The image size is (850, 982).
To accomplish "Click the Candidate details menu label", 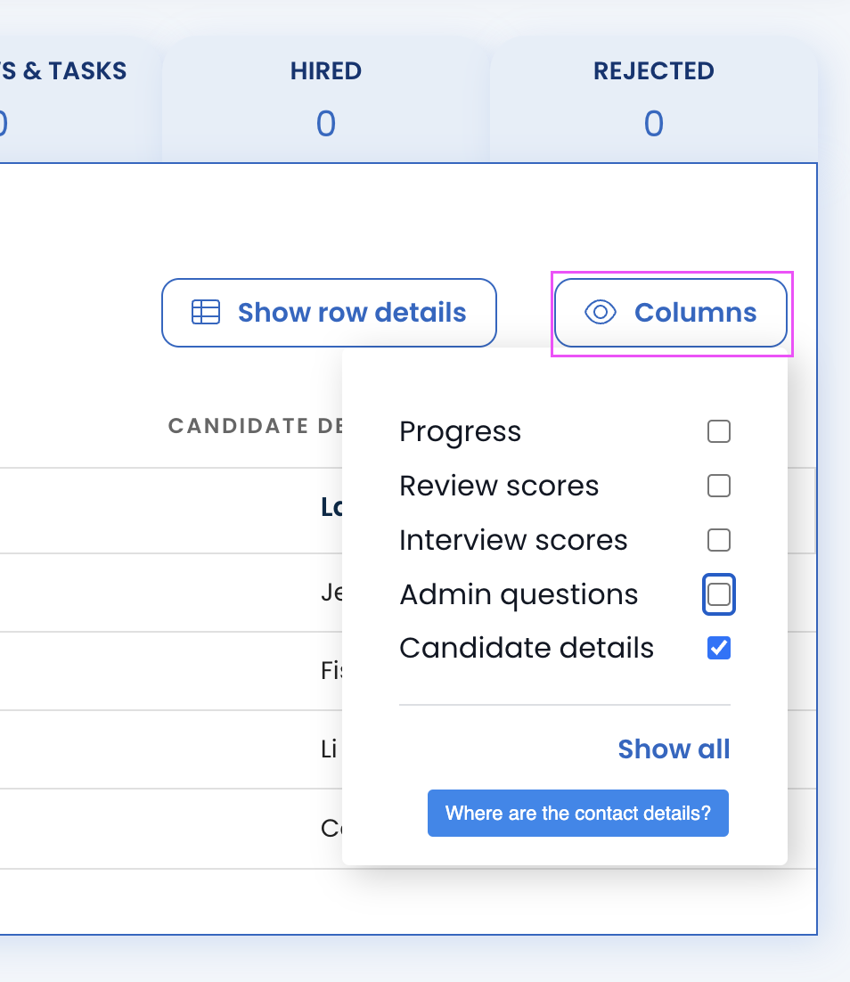I will coord(527,649).
